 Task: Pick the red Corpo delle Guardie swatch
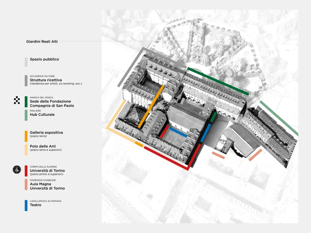pyautogui.click(x=26, y=171)
